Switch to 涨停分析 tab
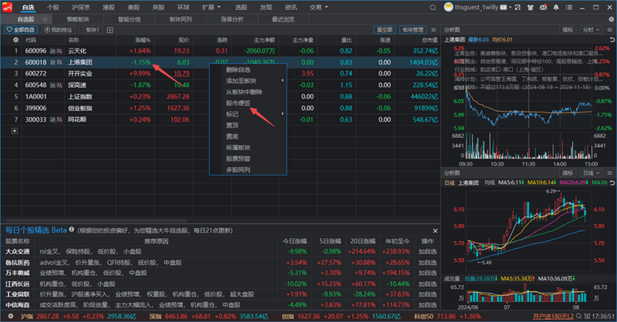617x322 pixels. coord(232,19)
